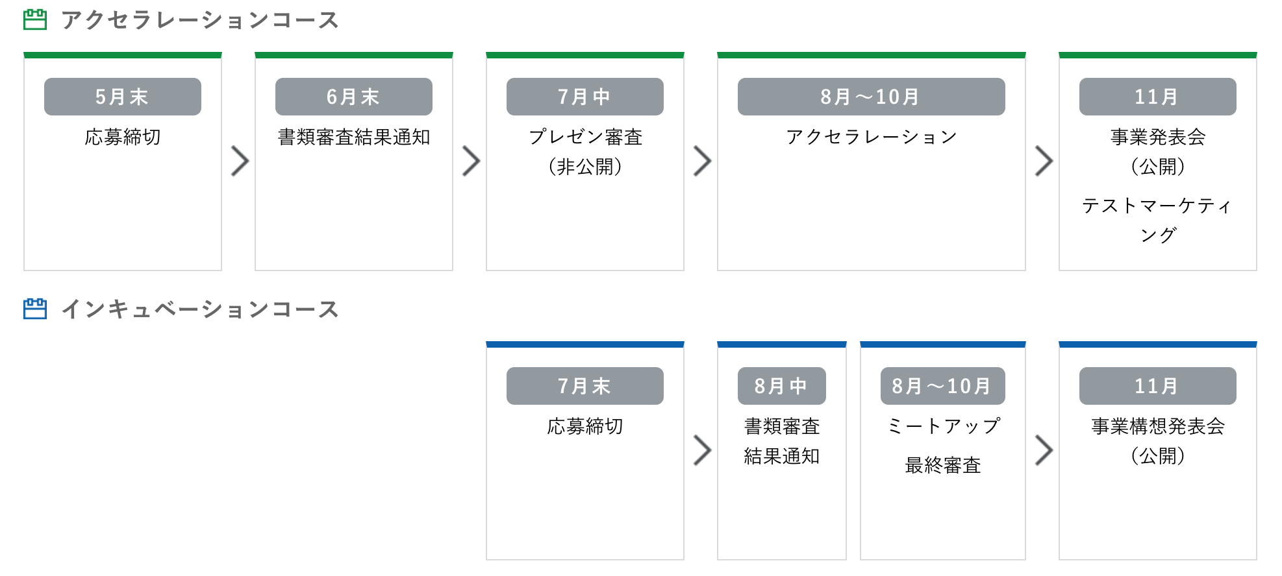1282x576 pixels.
Task: Click the chevron before 事業発表会 card
Action: coord(1044,161)
